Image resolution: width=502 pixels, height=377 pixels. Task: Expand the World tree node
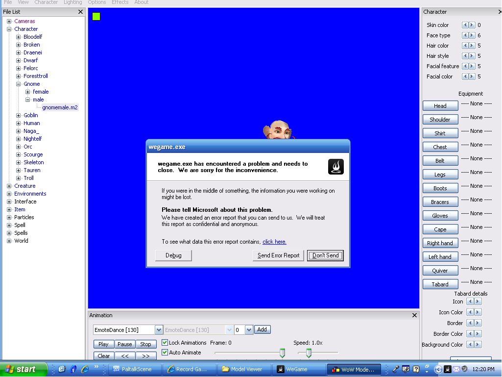click(9, 241)
